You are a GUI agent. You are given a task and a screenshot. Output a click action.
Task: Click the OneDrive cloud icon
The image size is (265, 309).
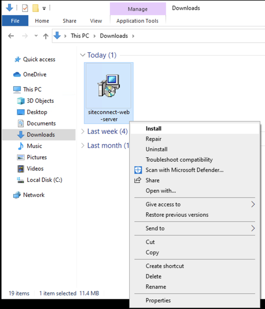[x=17, y=75]
